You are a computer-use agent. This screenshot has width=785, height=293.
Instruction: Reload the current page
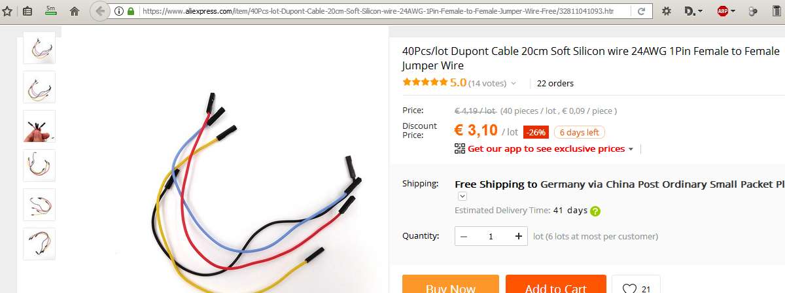tap(641, 11)
